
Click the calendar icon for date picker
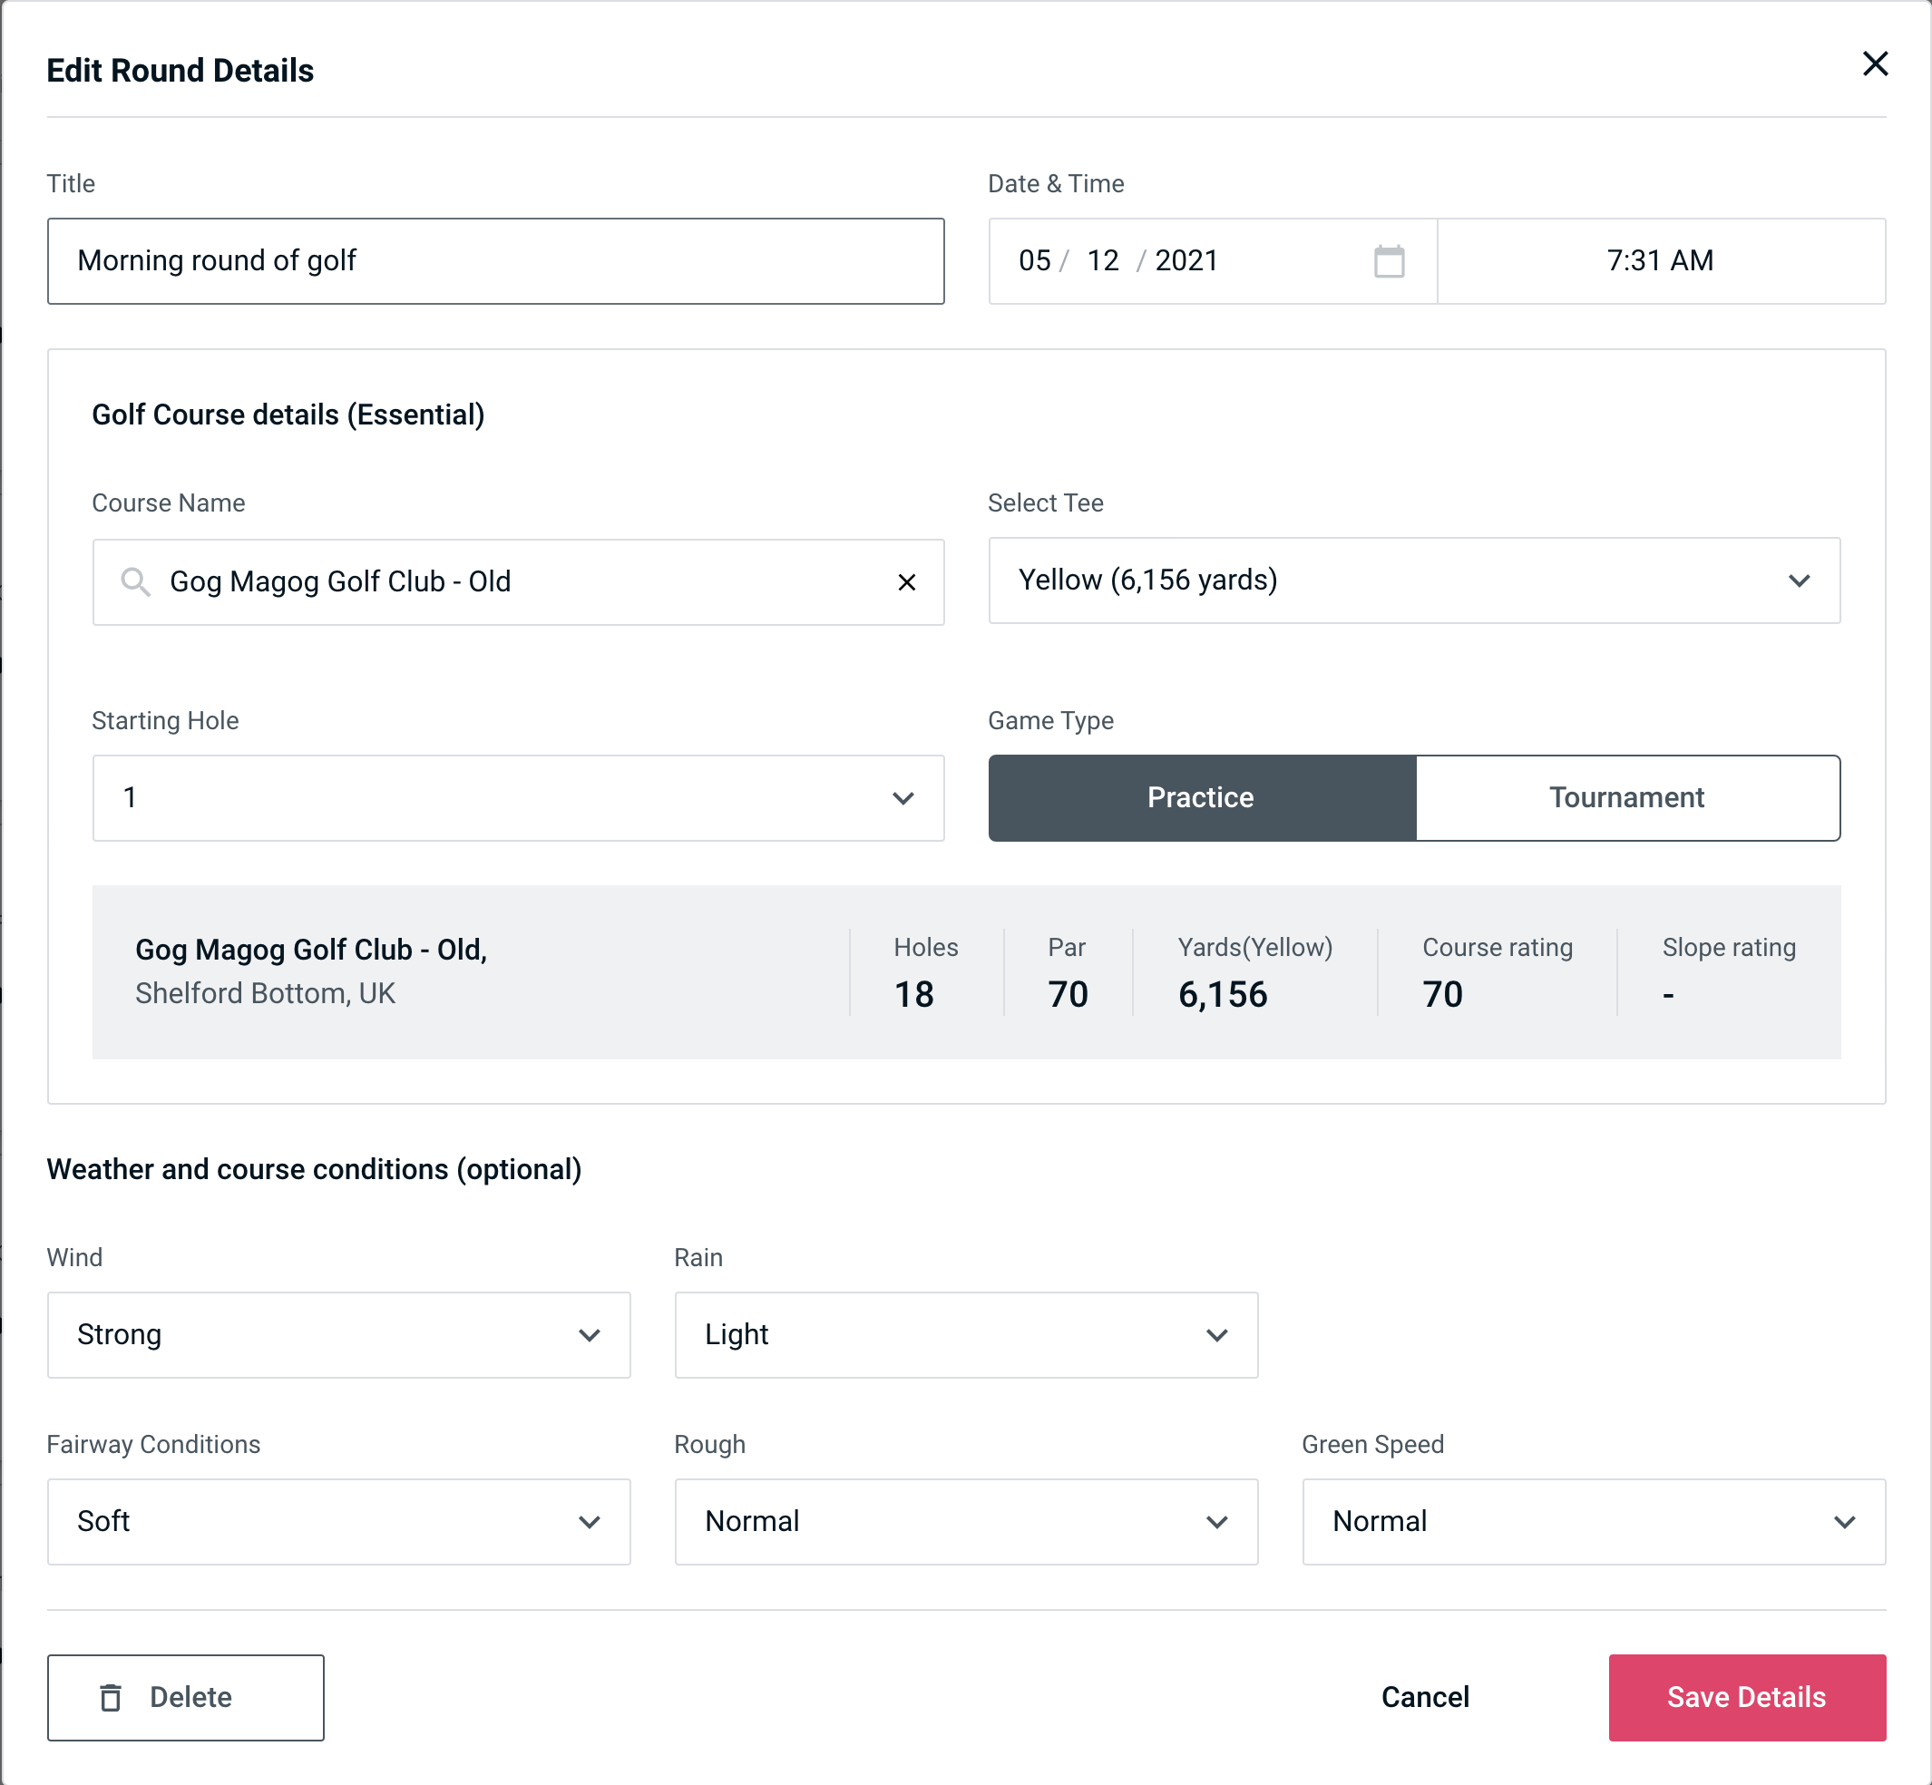point(1389,261)
